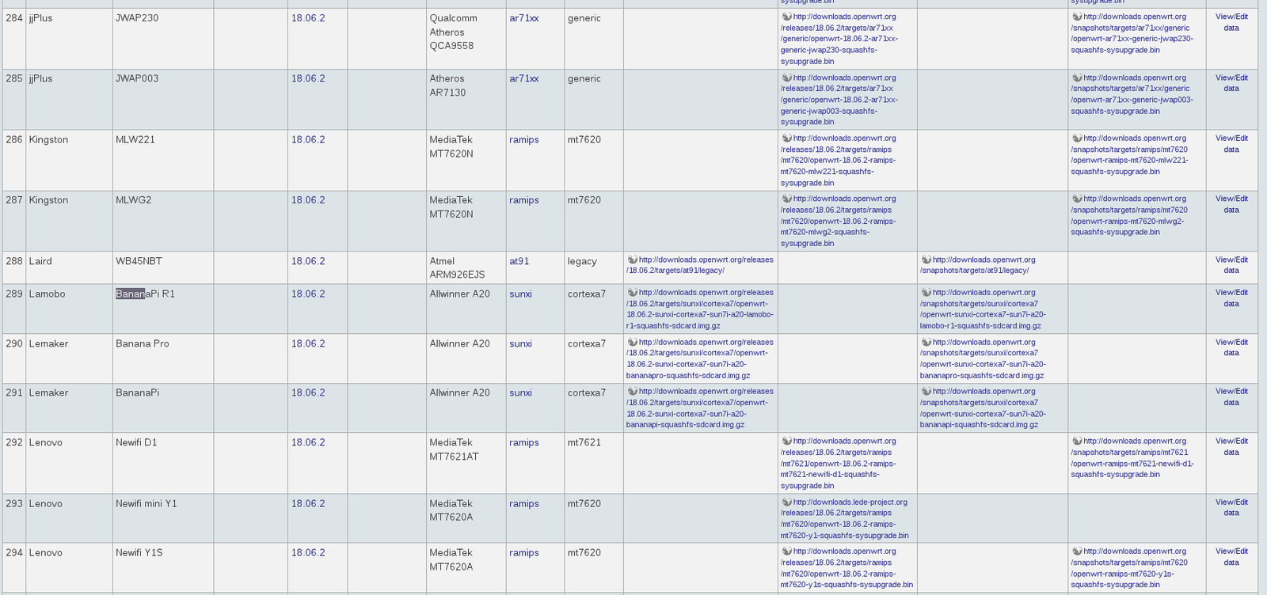This screenshot has width=1267, height=595.
Task: Click globe icon before MLWG2 snapshot URL
Action: coord(1077,199)
